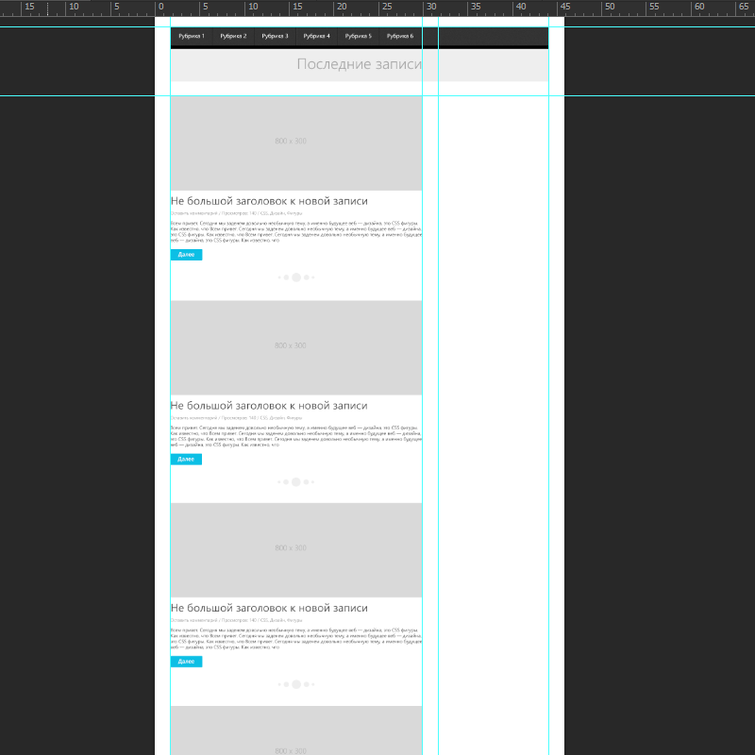The width and height of the screenshot is (755, 755).
Task: Open the first post's title link
Action: tap(269, 201)
